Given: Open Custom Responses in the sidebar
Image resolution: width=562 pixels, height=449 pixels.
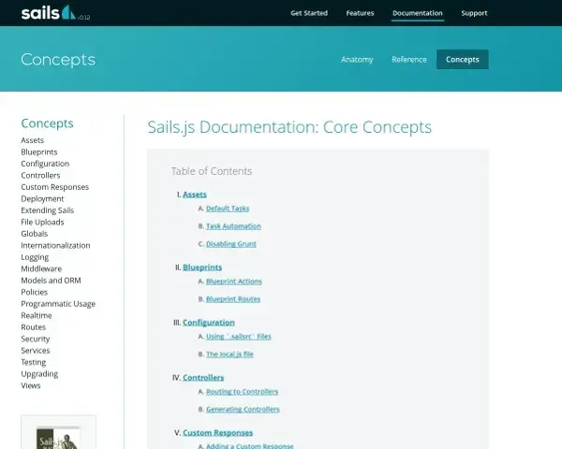Looking at the screenshot, I should tap(55, 187).
